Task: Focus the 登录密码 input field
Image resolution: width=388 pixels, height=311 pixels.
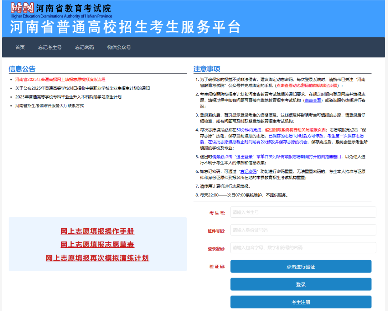Action: (303, 248)
